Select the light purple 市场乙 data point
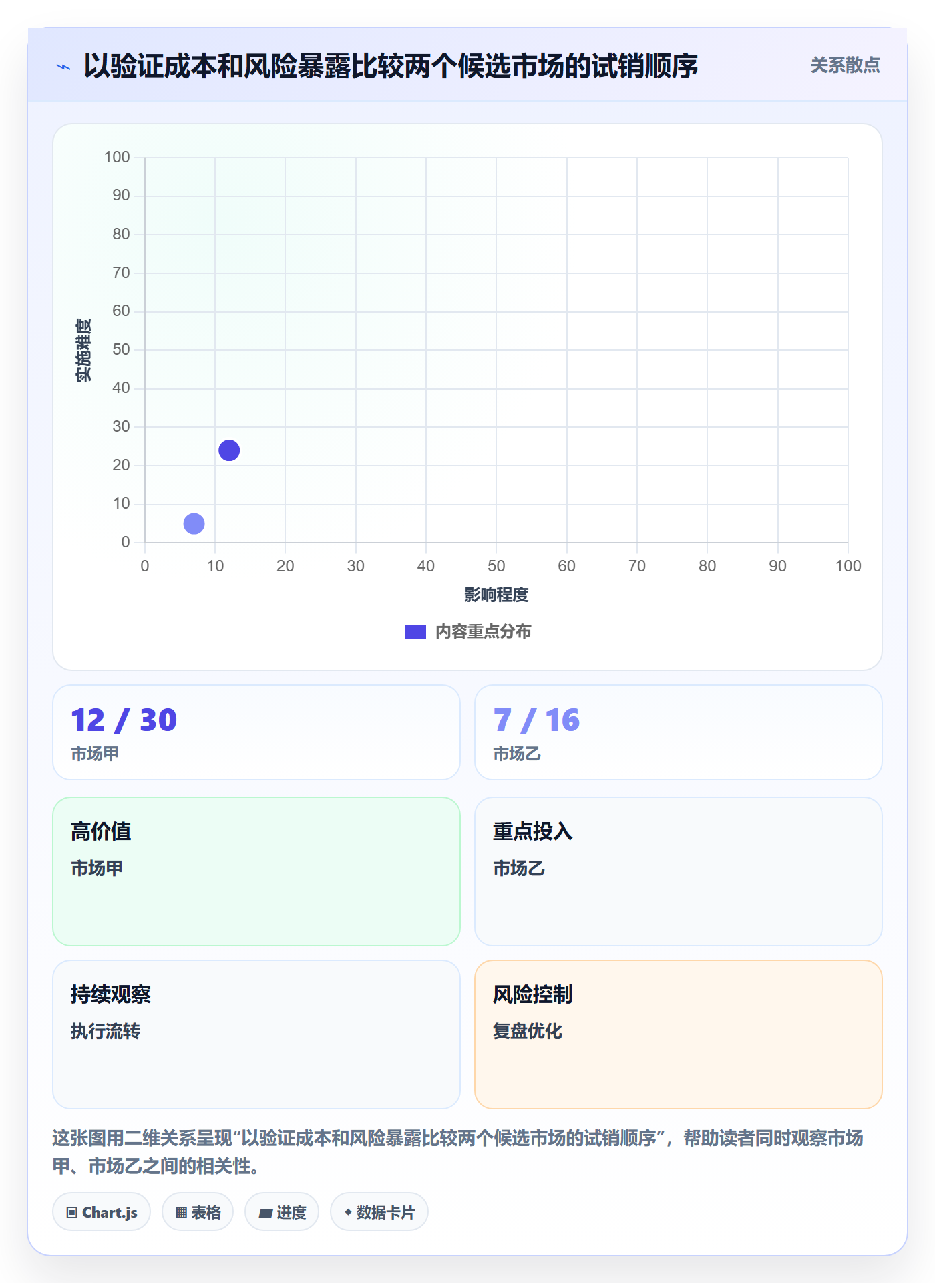The image size is (935, 1283). point(194,523)
